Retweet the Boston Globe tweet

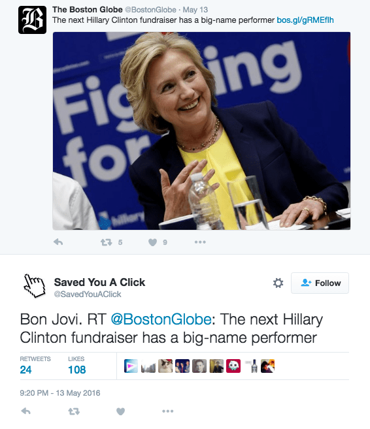(x=107, y=242)
